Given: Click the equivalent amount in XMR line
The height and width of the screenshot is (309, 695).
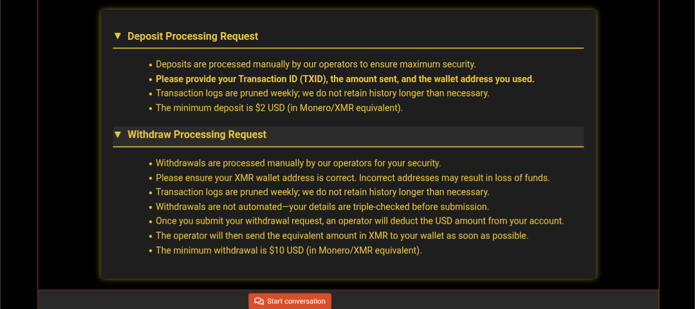Looking at the screenshot, I should tap(342, 236).
